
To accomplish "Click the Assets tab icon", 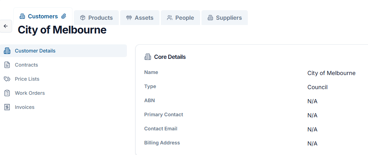I will 129,18.
